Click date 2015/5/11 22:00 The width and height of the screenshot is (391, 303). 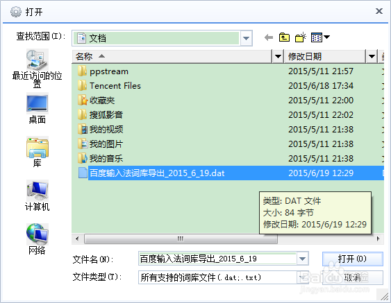pyautogui.click(x=321, y=101)
